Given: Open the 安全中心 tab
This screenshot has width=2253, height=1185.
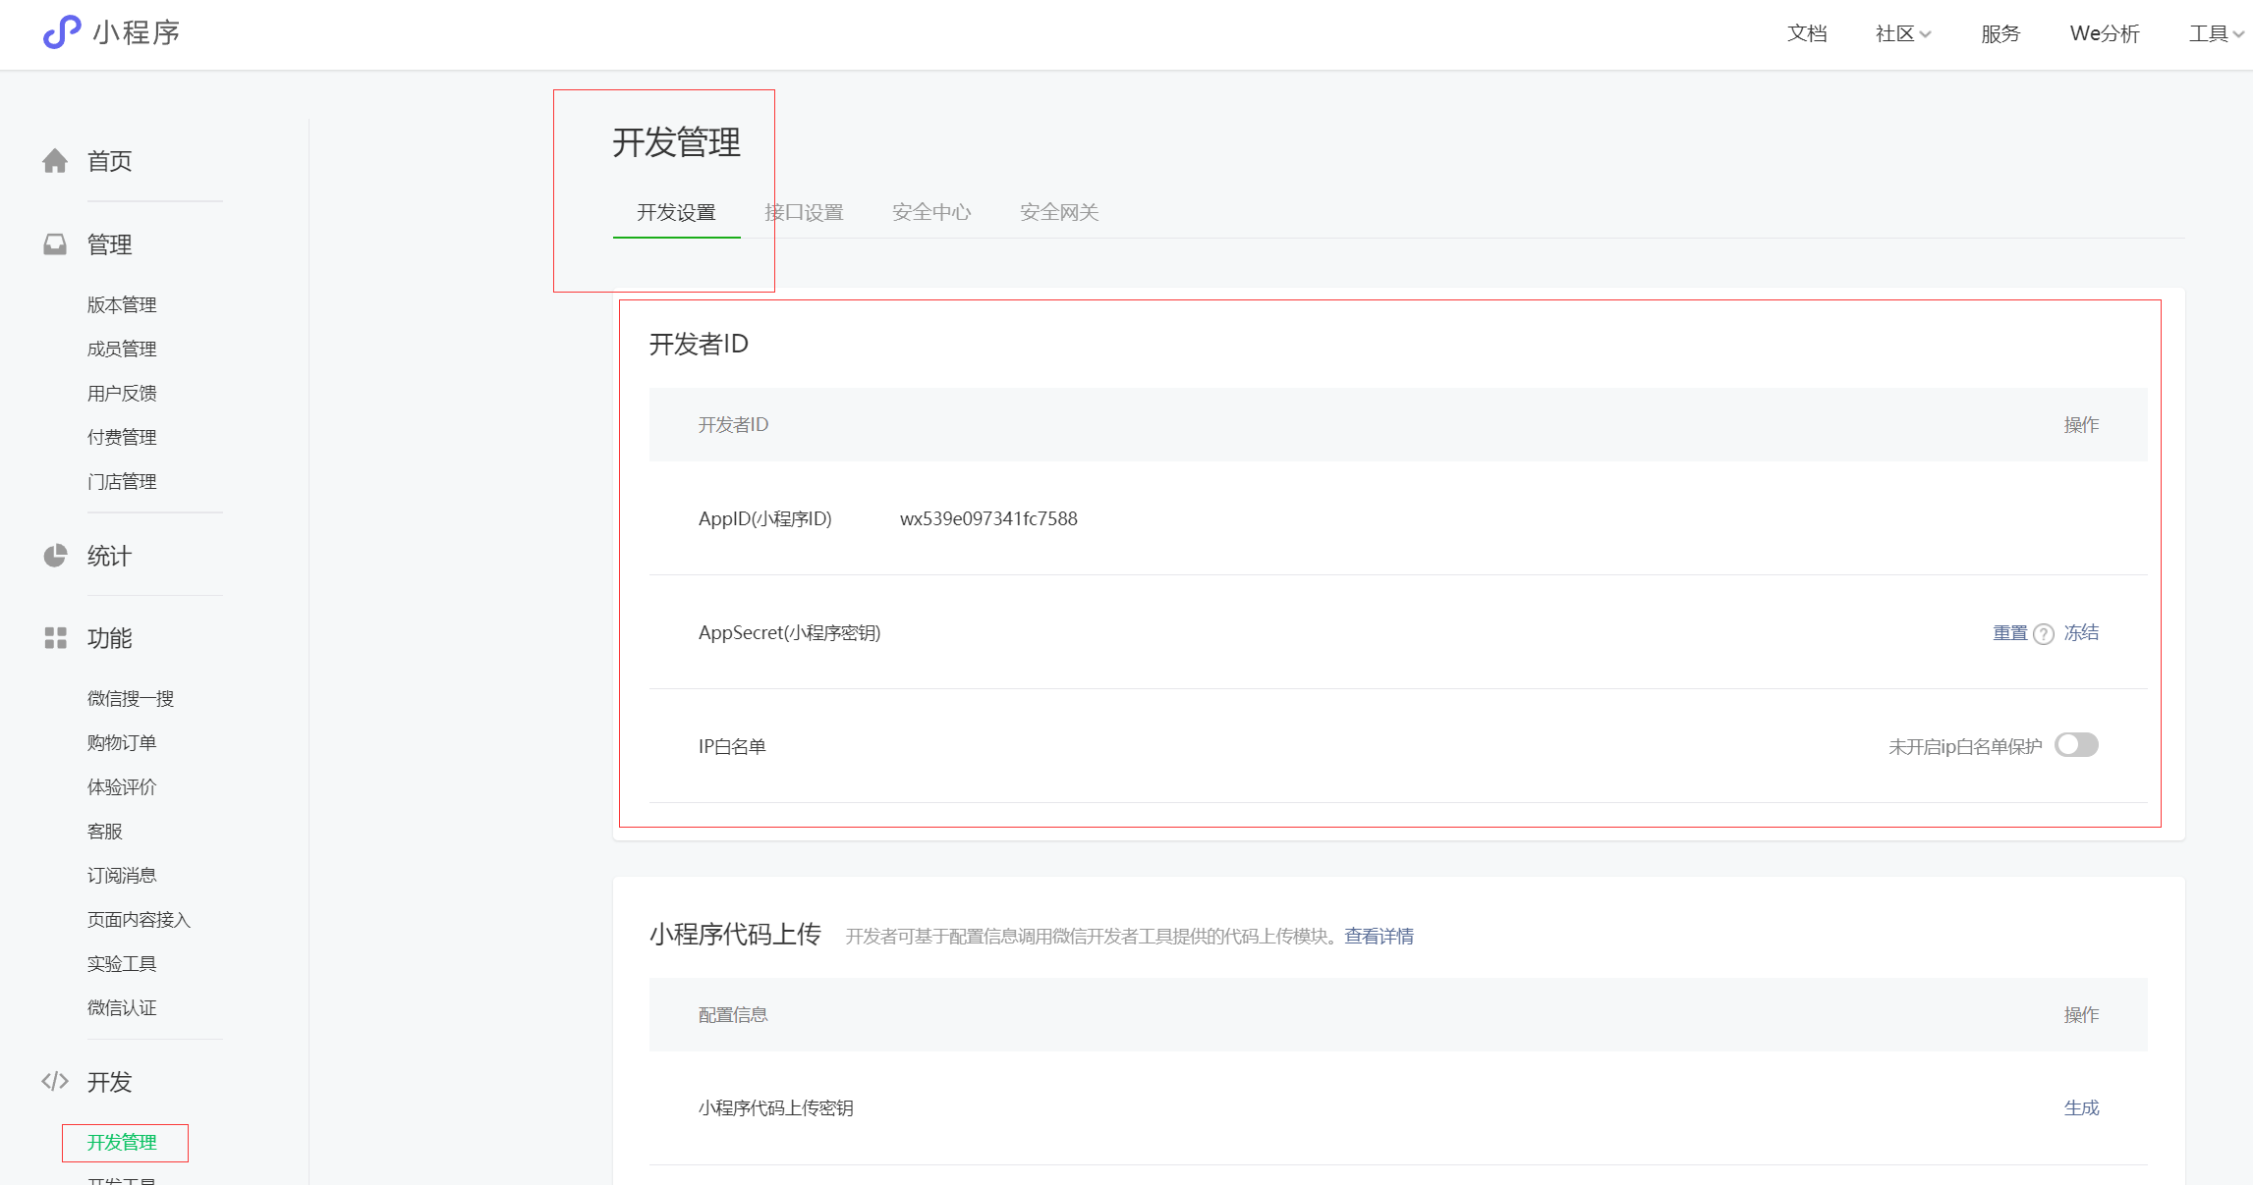Looking at the screenshot, I should [x=930, y=212].
